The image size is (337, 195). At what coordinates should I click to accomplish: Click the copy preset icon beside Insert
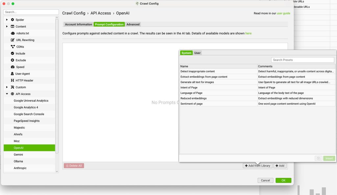(x=319, y=158)
